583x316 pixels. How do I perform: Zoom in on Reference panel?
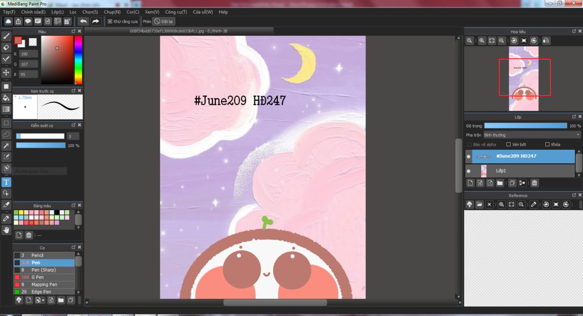pyautogui.click(x=502, y=204)
